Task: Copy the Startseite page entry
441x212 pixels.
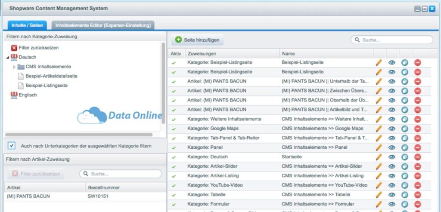Action: click(405, 157)
